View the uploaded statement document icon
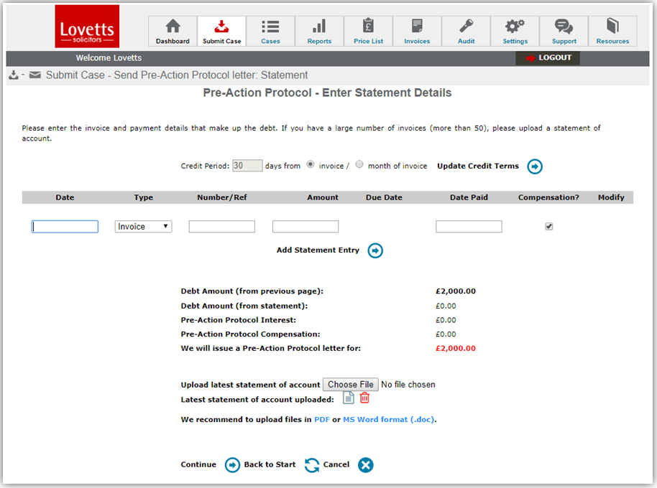This screenshot has height=488, width=657. pos(349,399)
